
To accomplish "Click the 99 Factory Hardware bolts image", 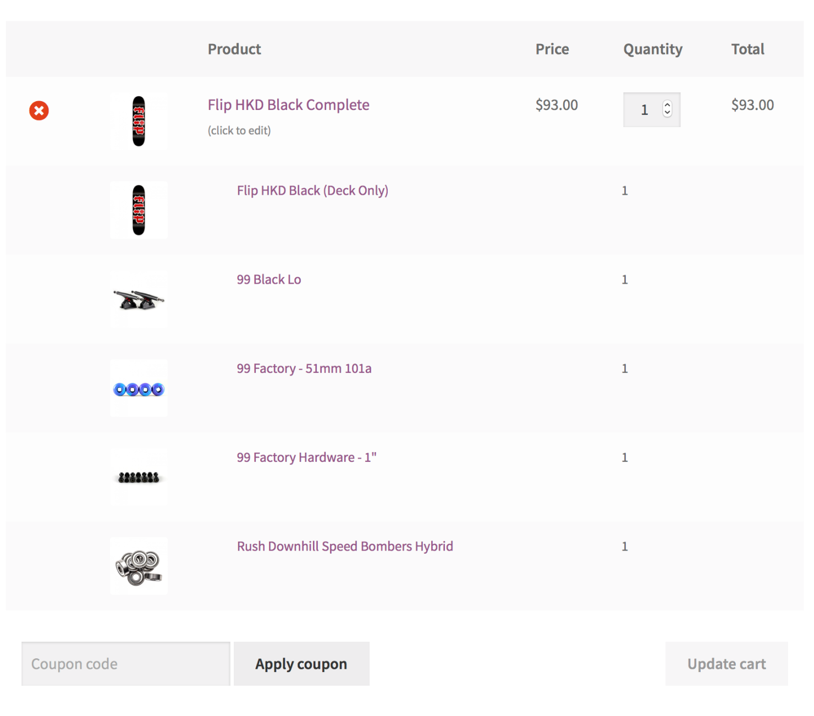I will 139,477.
